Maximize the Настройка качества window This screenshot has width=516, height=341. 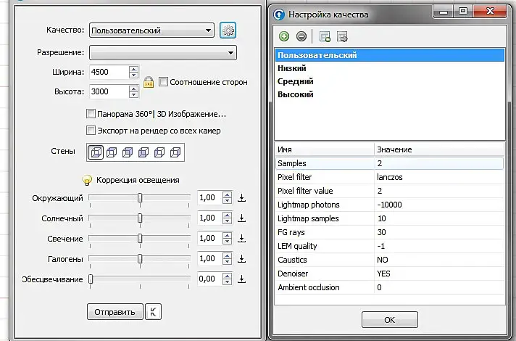[463, 11]
